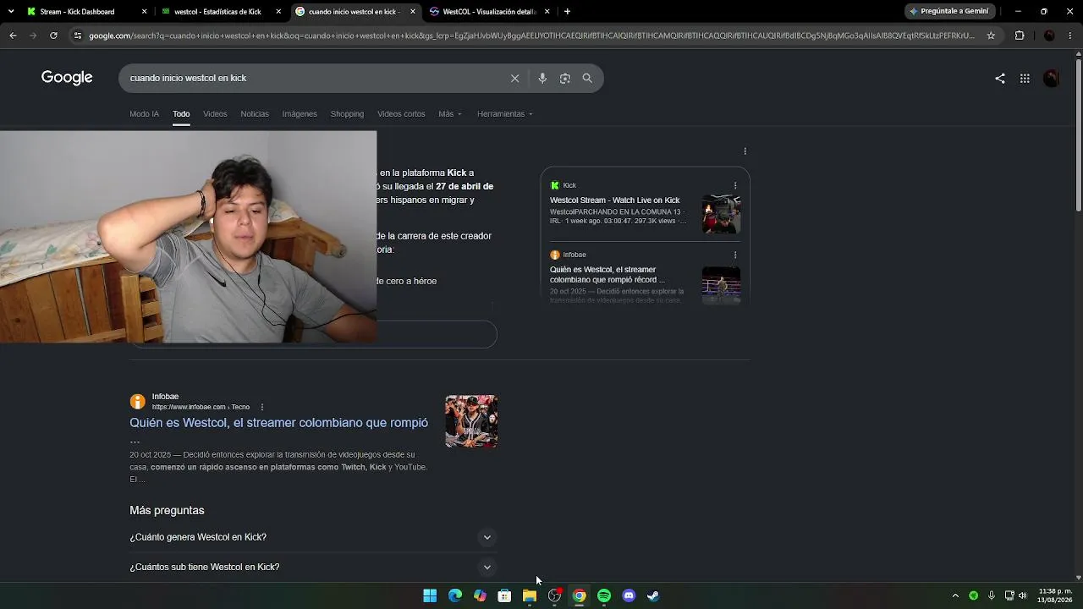Expand '¿Cuánto genera Westcol en Kick?' question
Screen dimensions: 1083x609
(x=311, y=537)
